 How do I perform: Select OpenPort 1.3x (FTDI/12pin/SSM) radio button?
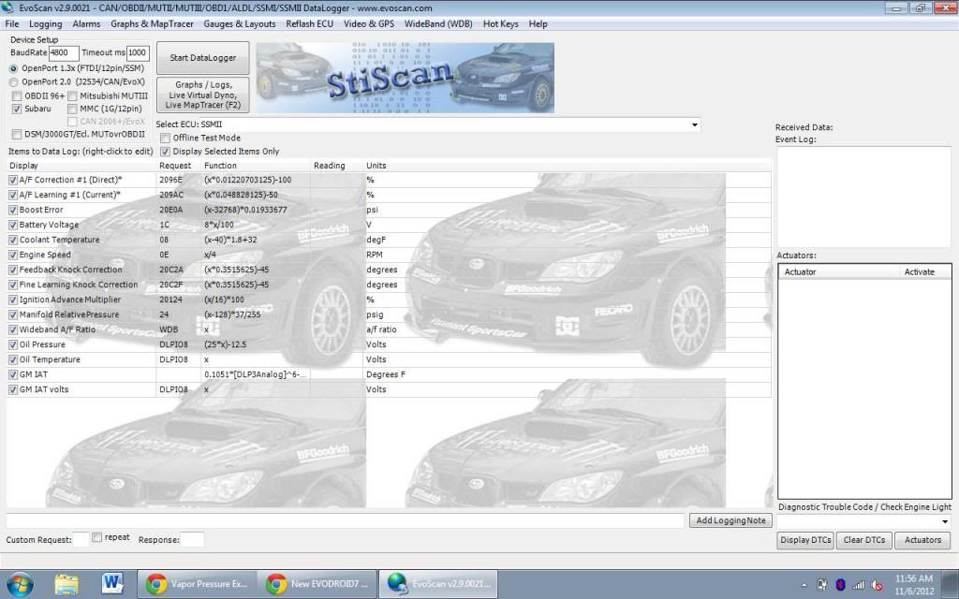13,68
